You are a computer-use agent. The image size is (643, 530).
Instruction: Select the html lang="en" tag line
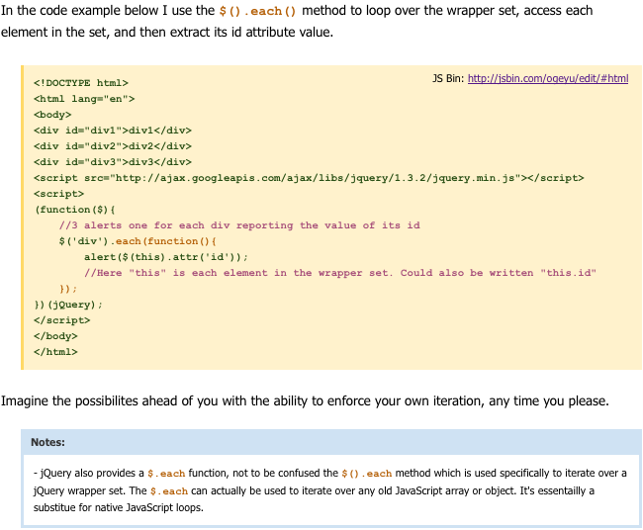[84, 99]
